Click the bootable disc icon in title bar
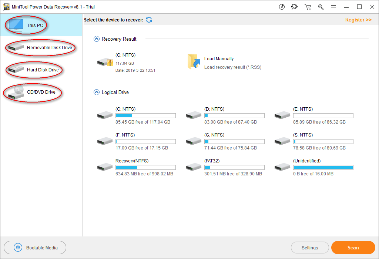379x259 pixels. (x=282, y=7)
